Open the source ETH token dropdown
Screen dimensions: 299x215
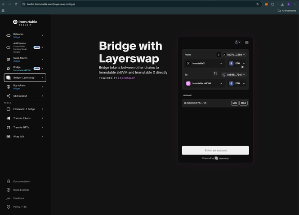pos(237,64)
